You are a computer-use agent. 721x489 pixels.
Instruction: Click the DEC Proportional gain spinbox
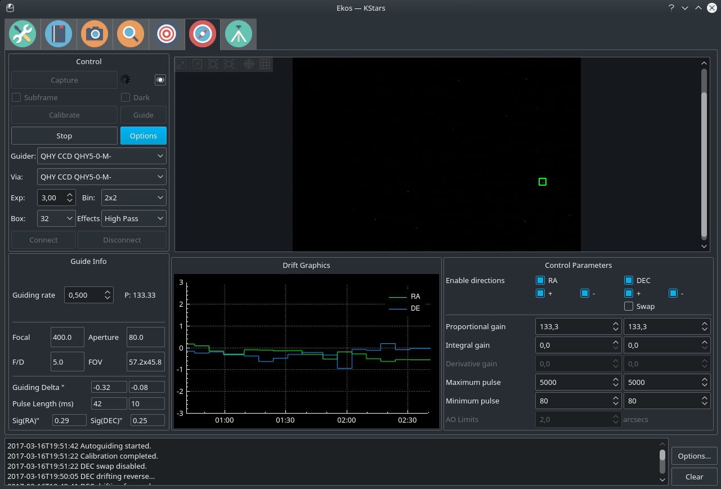pyautogui.click(x=667, y=326)
